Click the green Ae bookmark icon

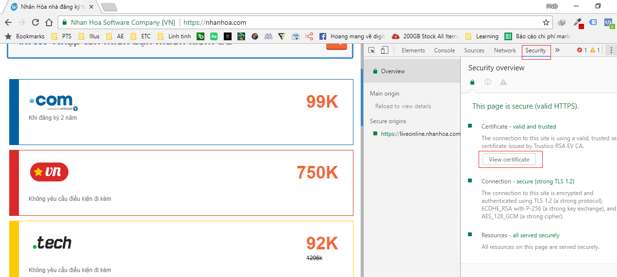tap(214, 36)
